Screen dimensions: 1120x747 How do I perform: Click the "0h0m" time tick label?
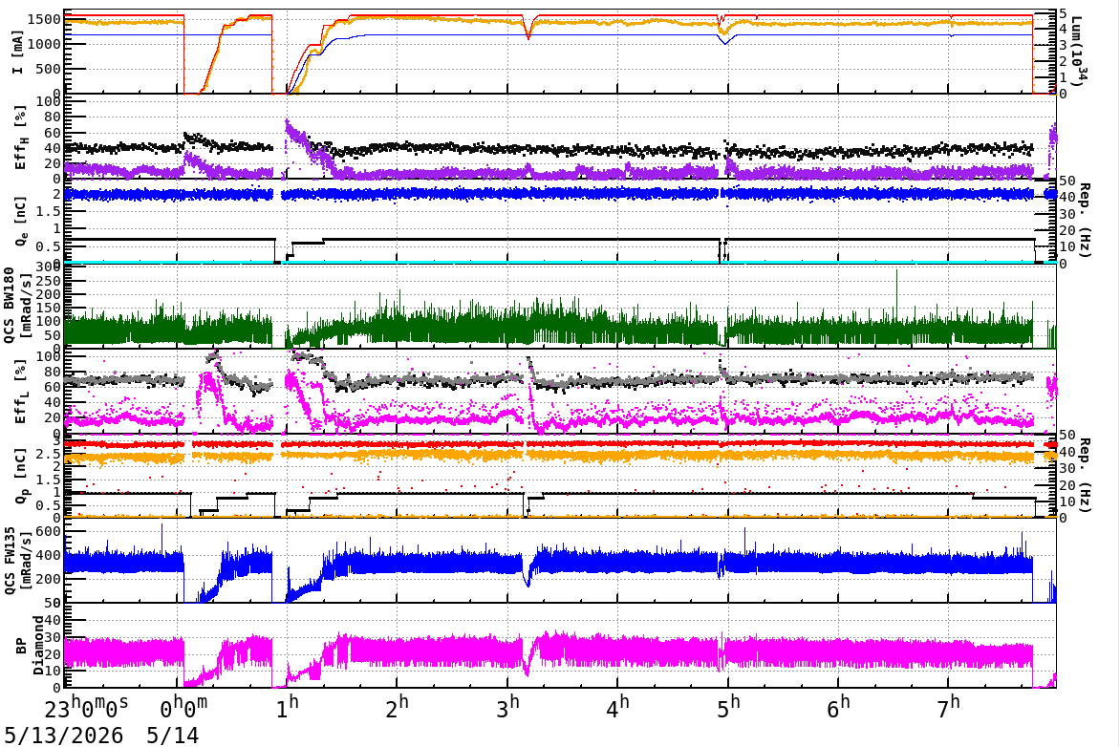pyautogui.click(x=183, y=708)
